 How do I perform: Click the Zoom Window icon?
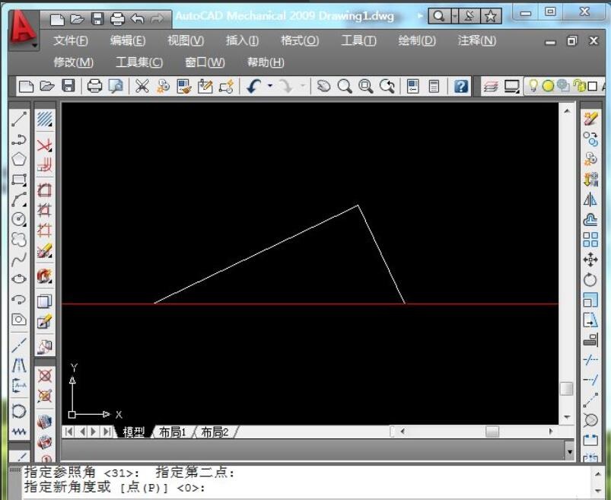coord(366,87)
